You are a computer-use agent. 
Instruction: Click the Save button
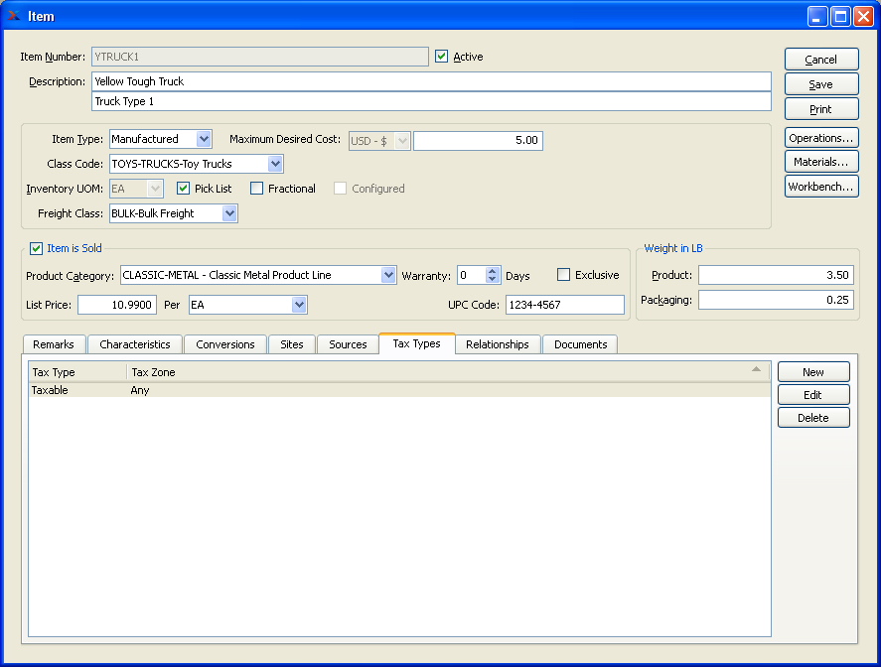pos(821,84)
